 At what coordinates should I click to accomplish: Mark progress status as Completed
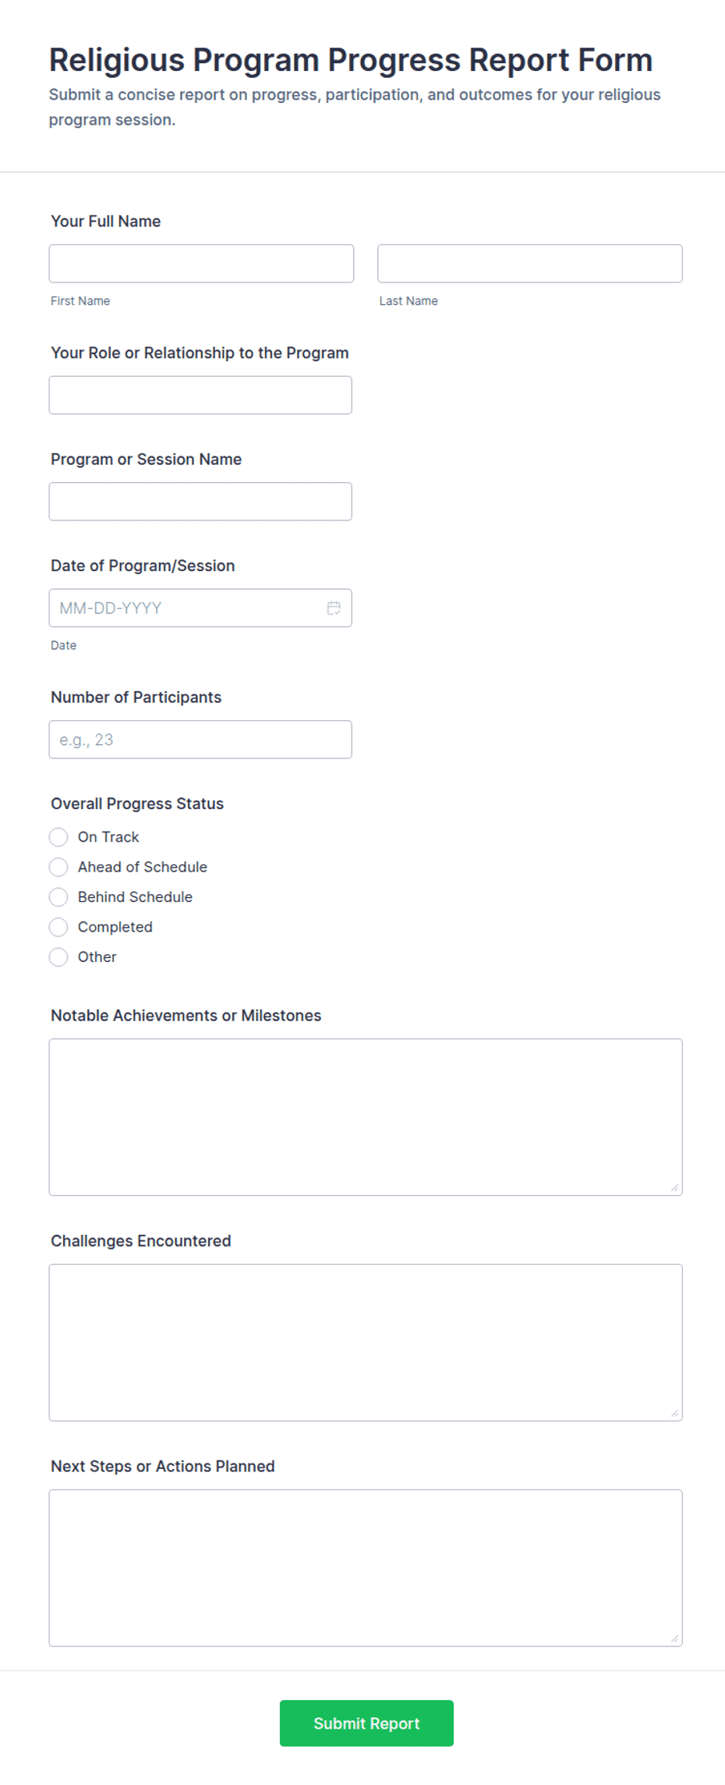(58, 927)
